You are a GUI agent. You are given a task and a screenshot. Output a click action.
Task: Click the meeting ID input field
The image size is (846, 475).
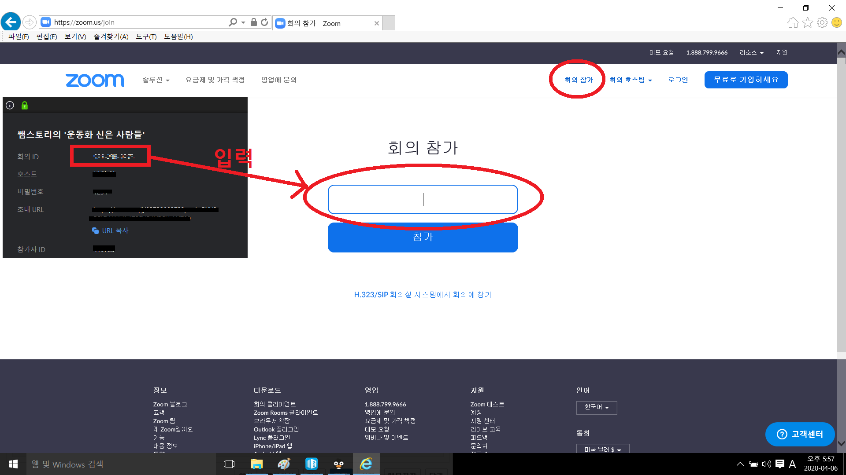click(423, 199)
